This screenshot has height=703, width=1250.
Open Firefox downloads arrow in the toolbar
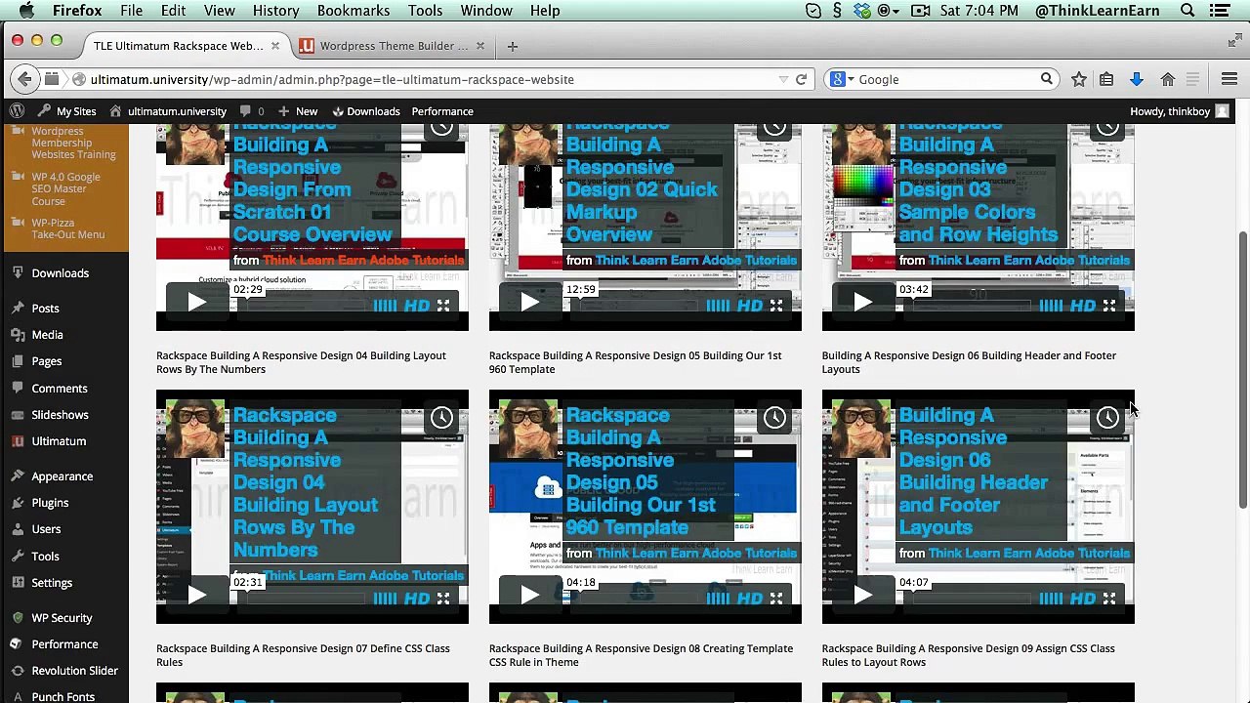[x=1137, y=79]
